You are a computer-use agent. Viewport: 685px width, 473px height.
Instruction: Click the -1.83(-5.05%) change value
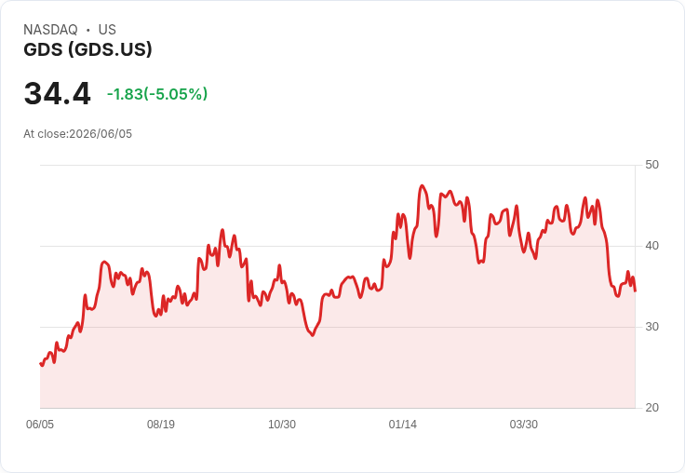click(x=157, y=94)
